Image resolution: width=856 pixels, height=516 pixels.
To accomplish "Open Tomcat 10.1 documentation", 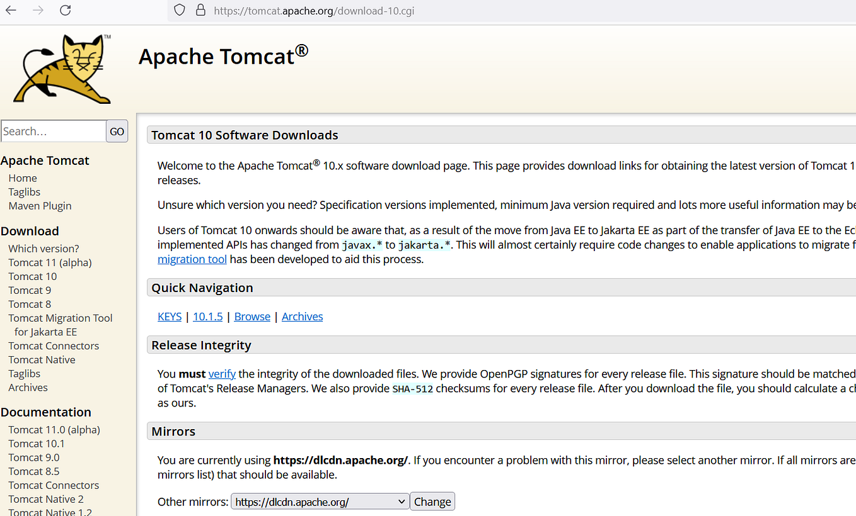I will click(x=36, y=443).
